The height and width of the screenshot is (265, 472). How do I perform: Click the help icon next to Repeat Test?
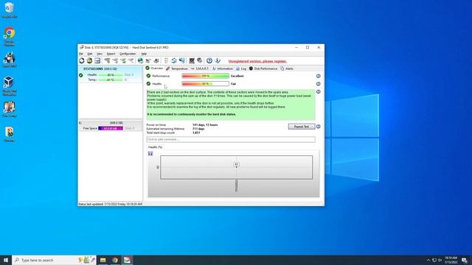(x=318, y=127)
